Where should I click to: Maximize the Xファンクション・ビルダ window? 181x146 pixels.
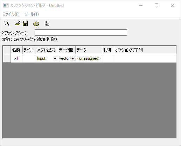tap(156, 5)
